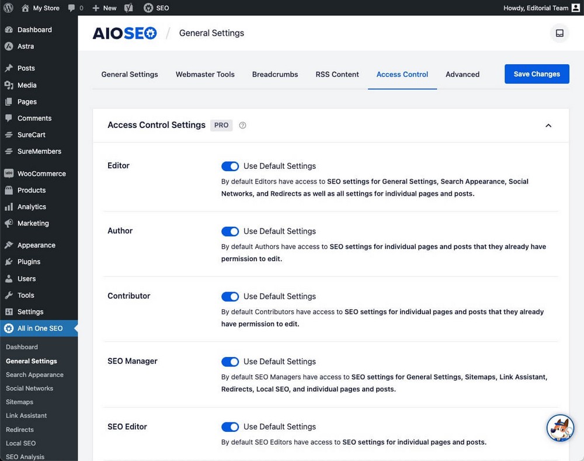
Task: Open AIOSEO Dashboard submenu link
Action: click(22, 347)
